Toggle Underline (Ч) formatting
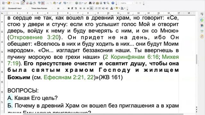The image size is (205, 115). (x=76, y=8)
